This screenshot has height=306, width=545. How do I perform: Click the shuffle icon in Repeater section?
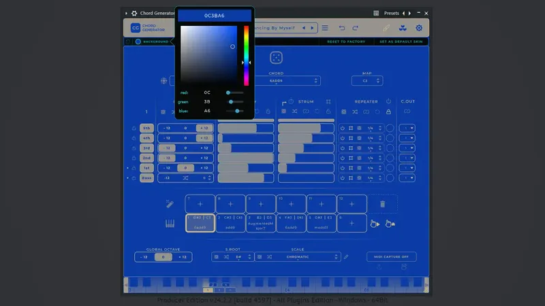[355, 112]
